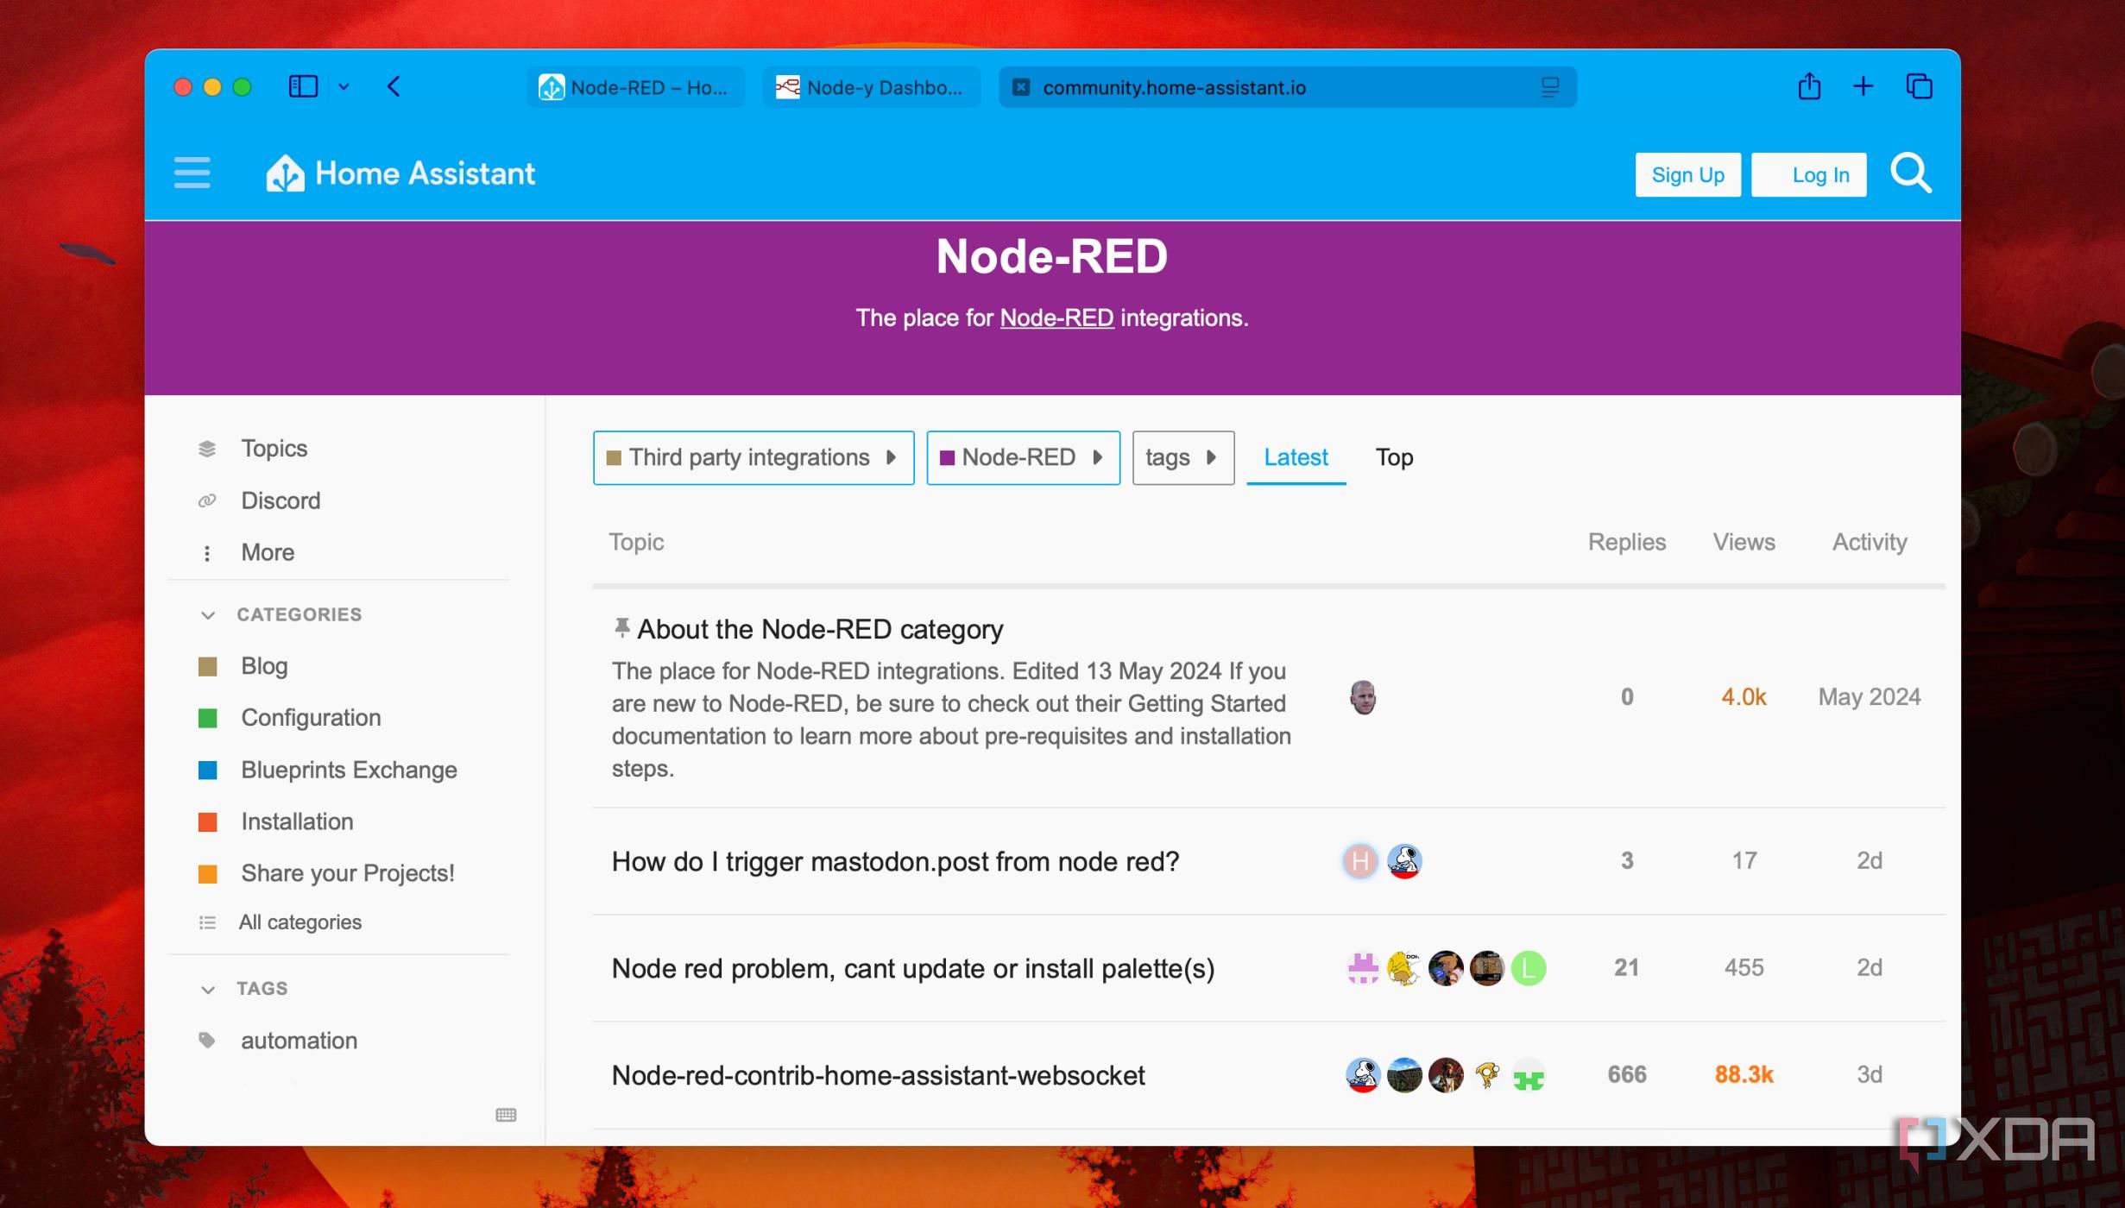Open the tags filter dropdown
Screen dimensions: 2125x1208
click(x=1182, y=457)
